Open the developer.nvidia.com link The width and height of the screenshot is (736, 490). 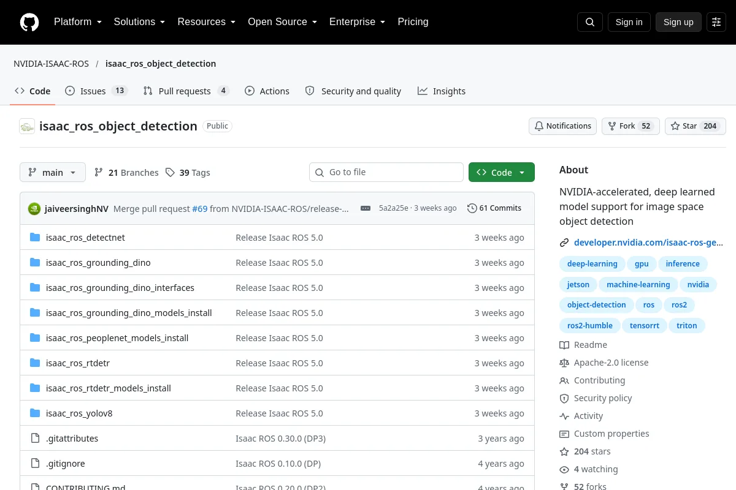pos(648,243)
